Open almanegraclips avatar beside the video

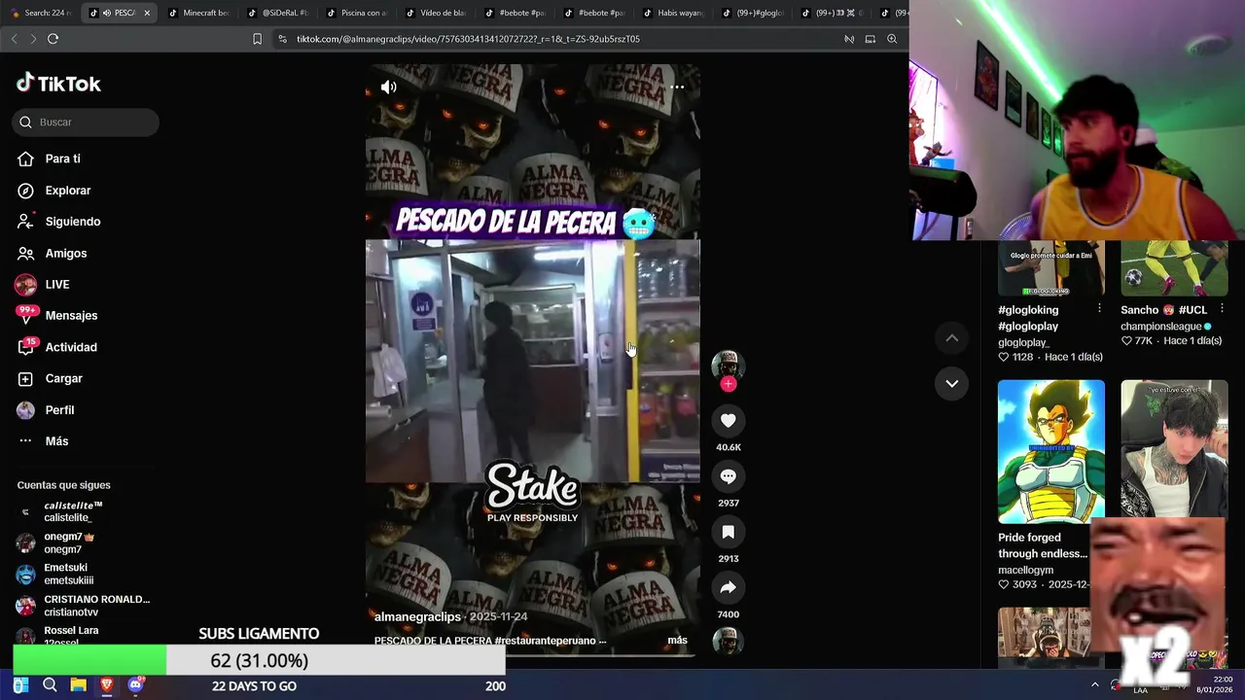(x=728, y=366)
